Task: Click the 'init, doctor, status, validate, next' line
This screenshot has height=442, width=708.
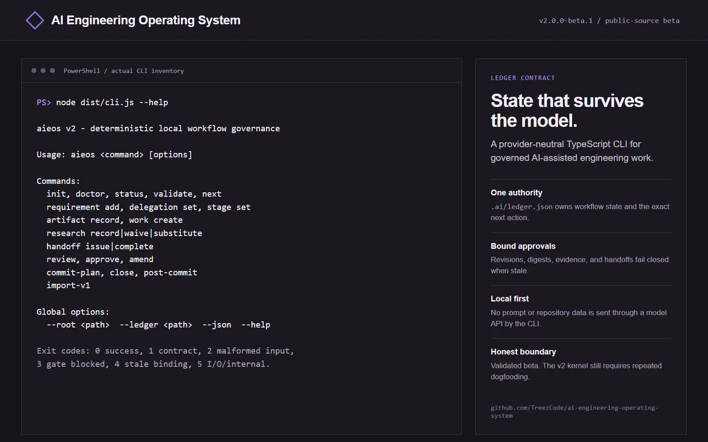Action: 134,194
